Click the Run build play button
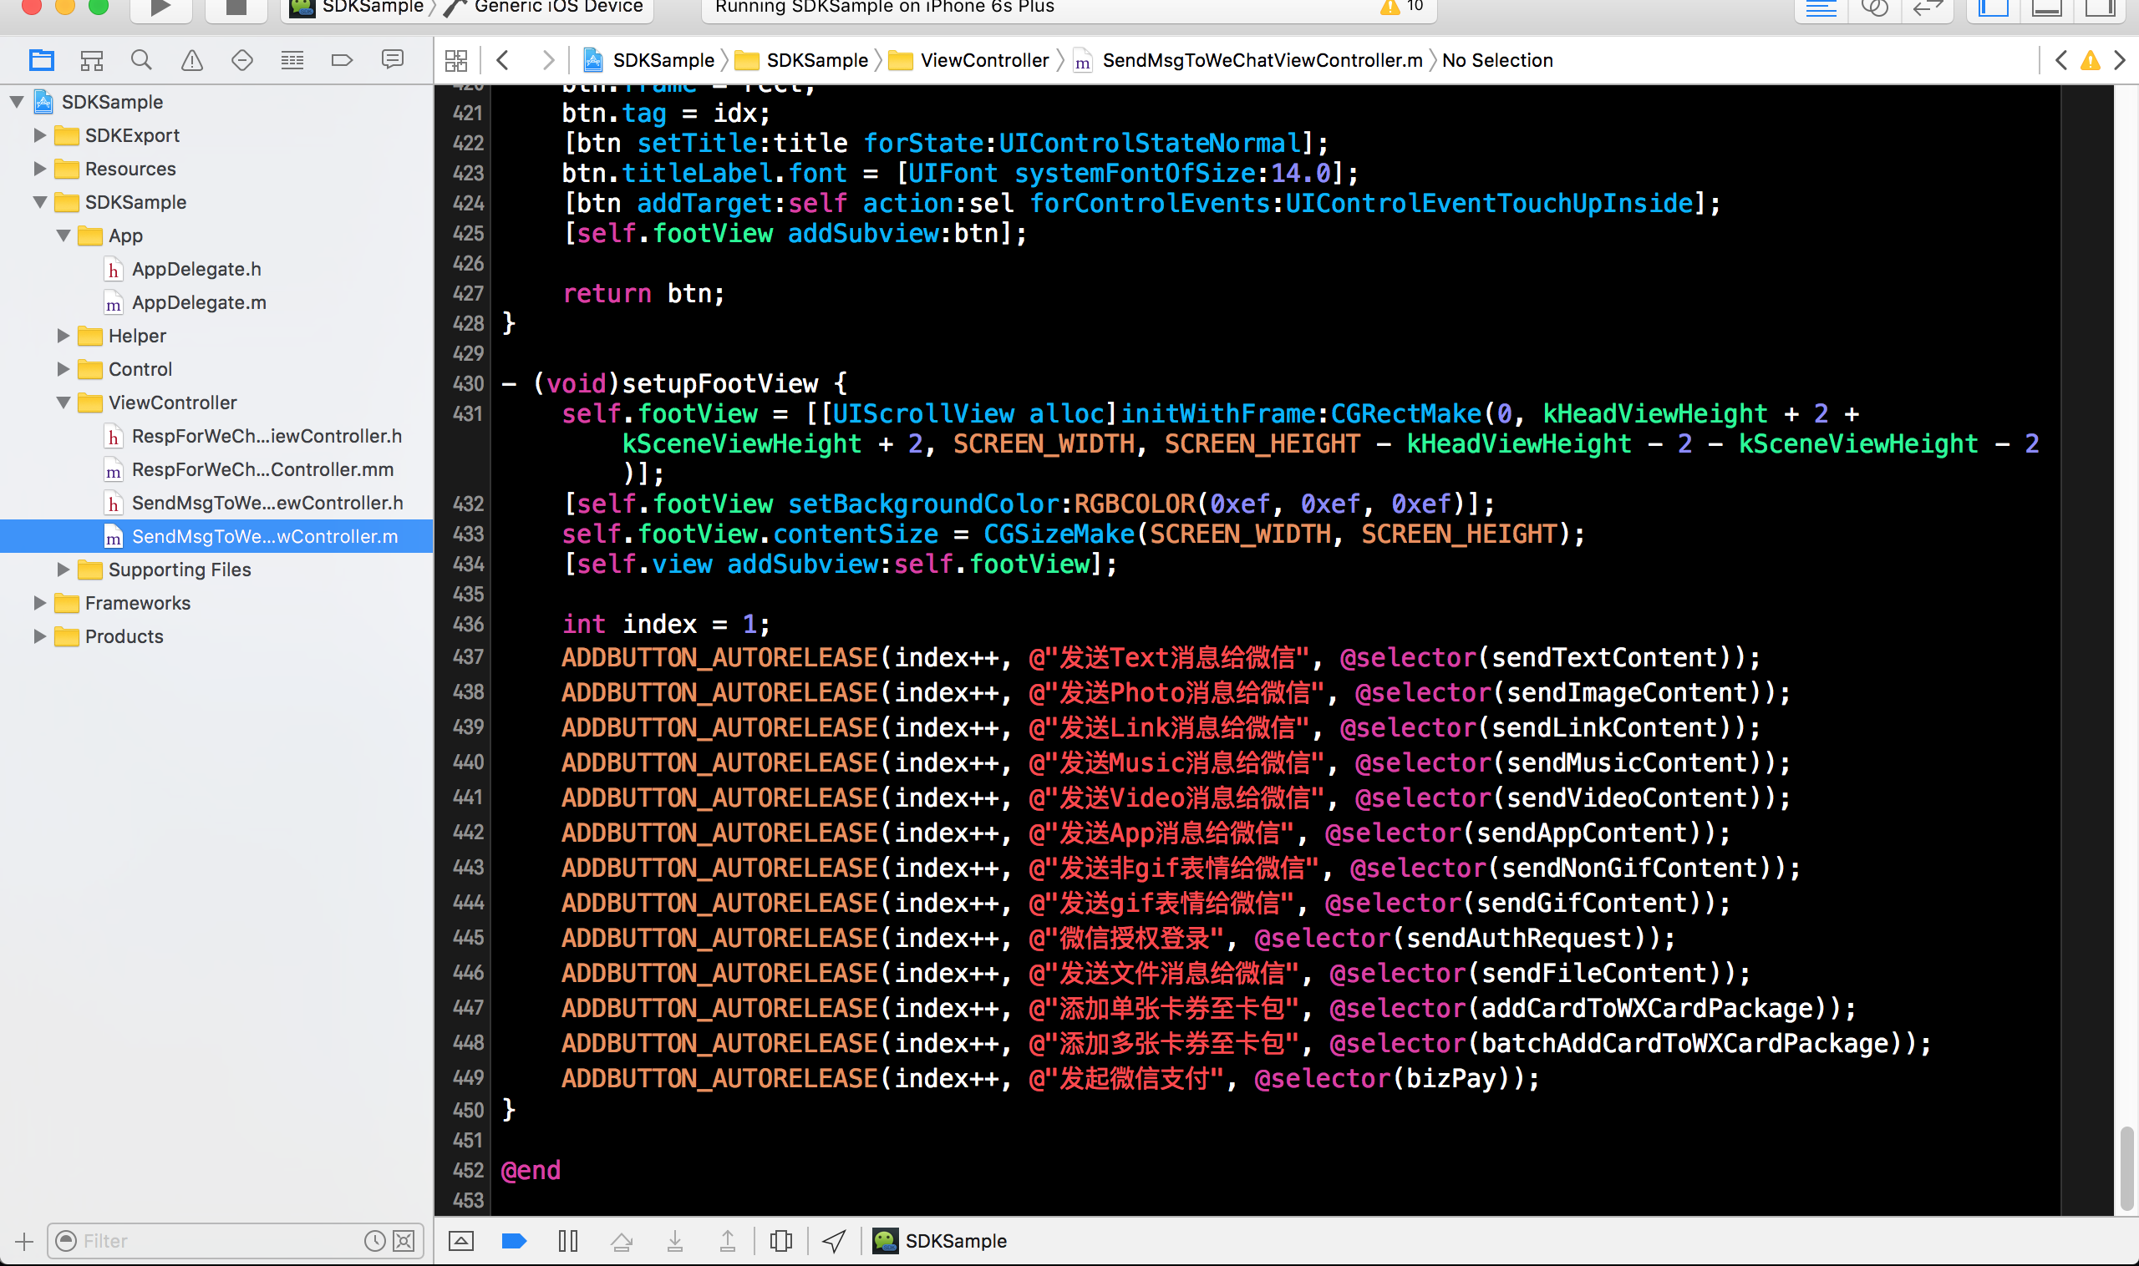 (160, 8)
